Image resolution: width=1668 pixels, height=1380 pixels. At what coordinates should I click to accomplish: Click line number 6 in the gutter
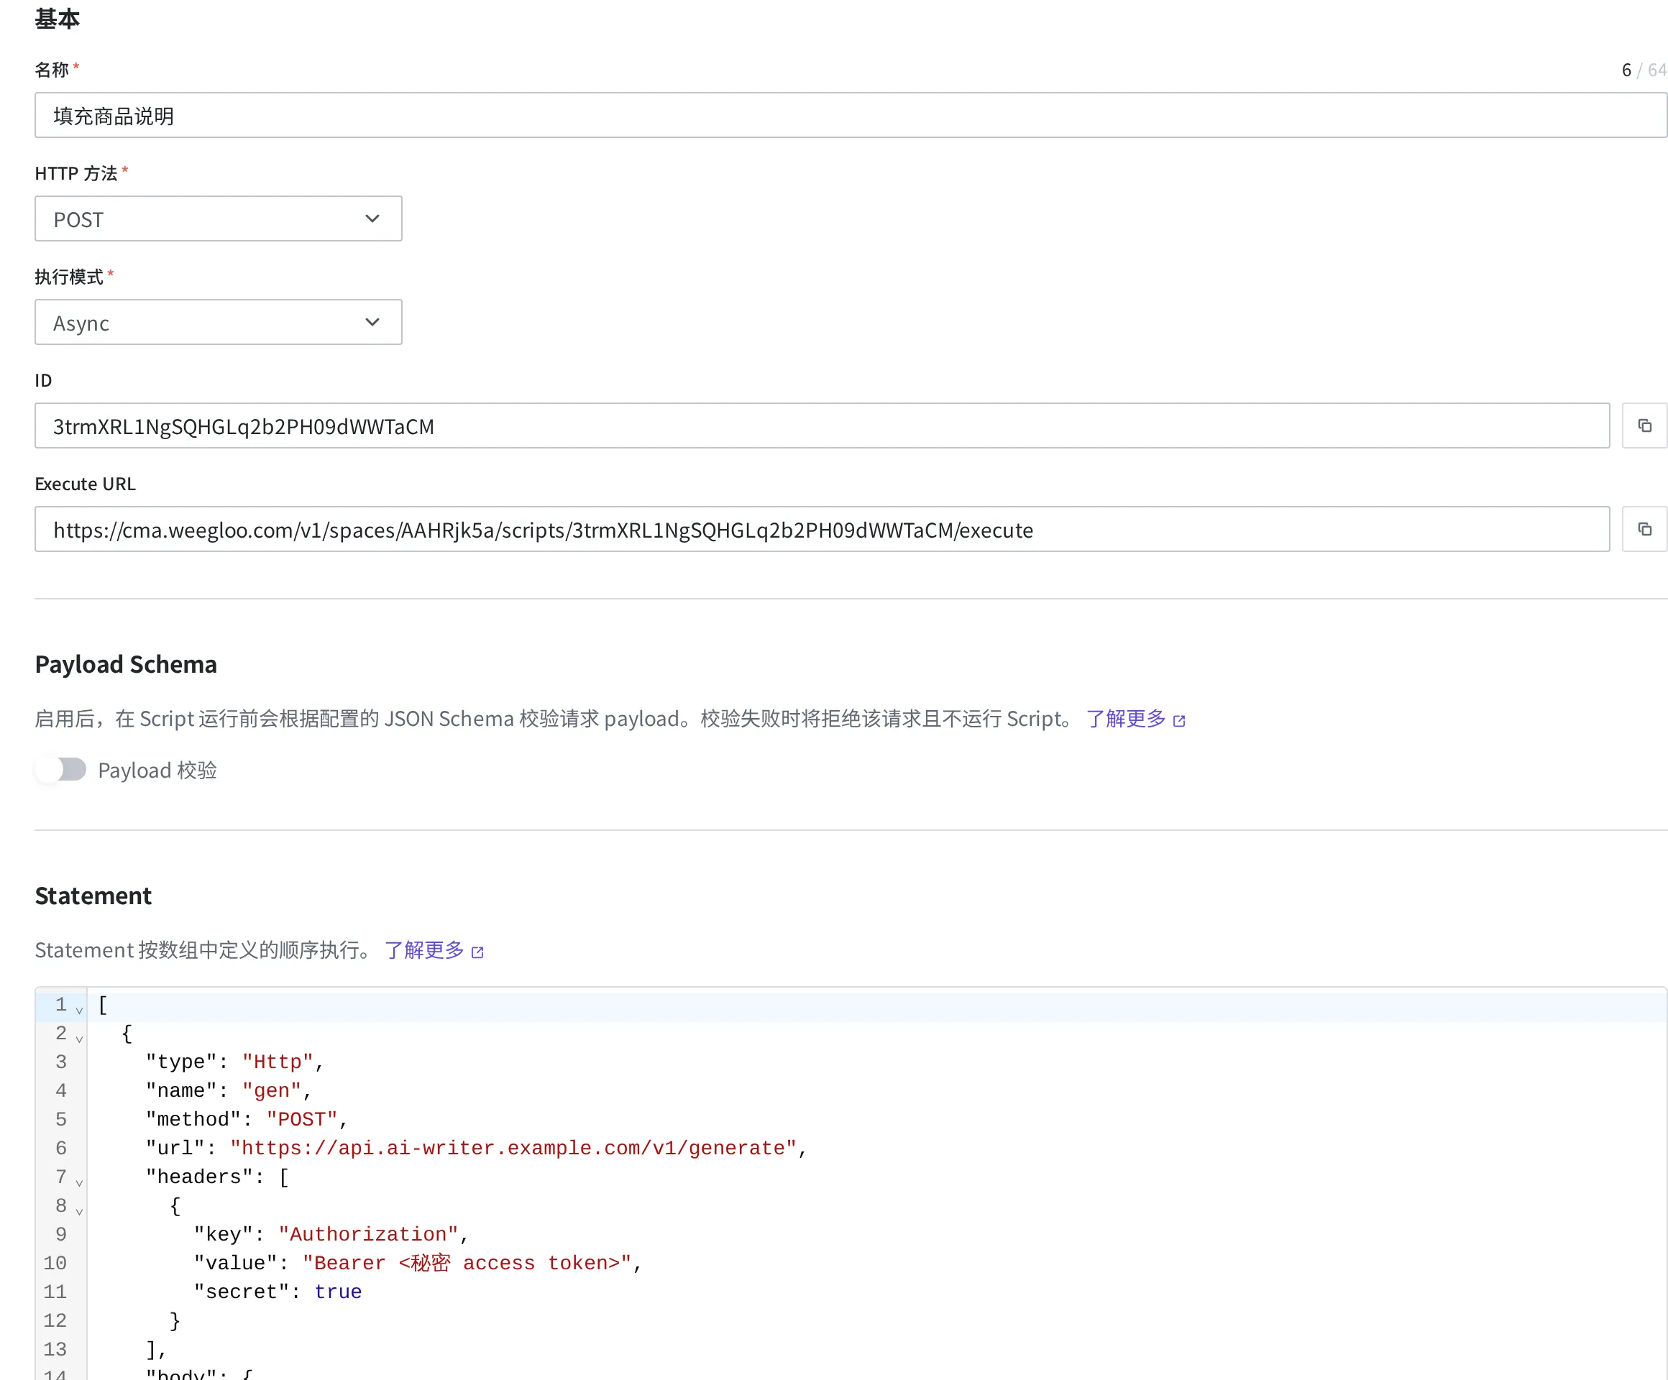60,1148
